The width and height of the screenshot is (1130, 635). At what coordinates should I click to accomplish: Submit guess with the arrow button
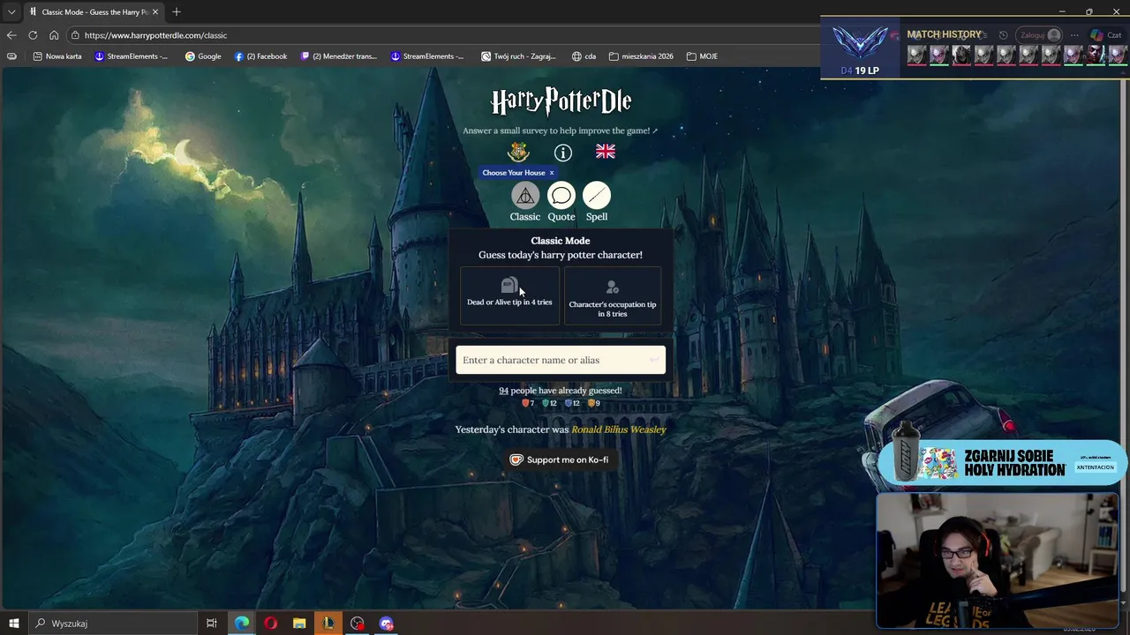pos(654,360)
